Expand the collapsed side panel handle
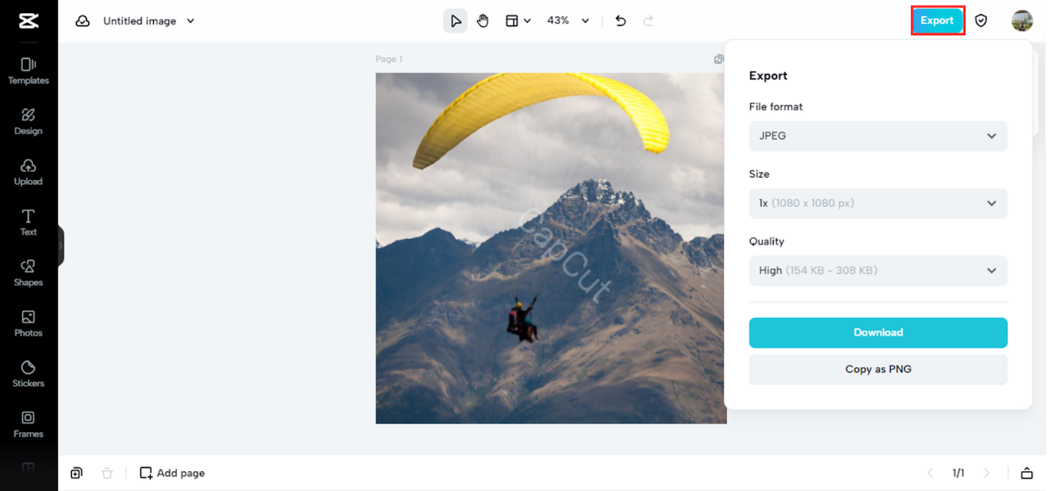Viewport: 1048px width, 491px height. 61,245
